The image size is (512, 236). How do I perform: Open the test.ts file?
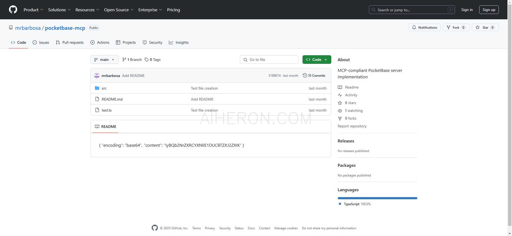point(106,110)
